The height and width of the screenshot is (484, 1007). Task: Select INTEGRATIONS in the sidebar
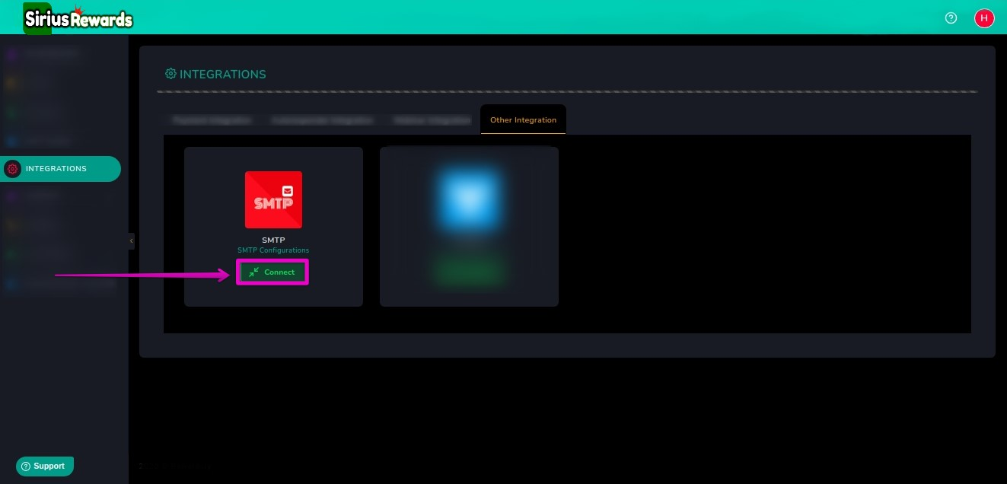click(60, 169)
